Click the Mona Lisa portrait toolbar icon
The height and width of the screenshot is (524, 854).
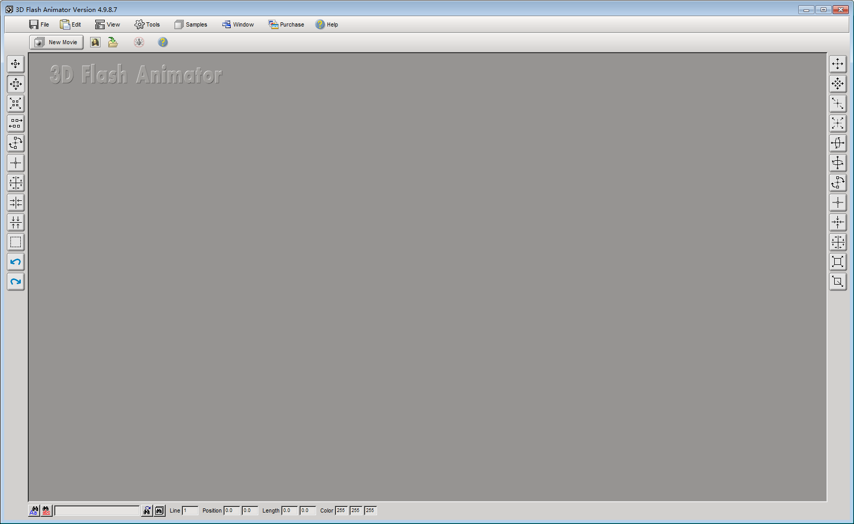(x=95, y=42)
